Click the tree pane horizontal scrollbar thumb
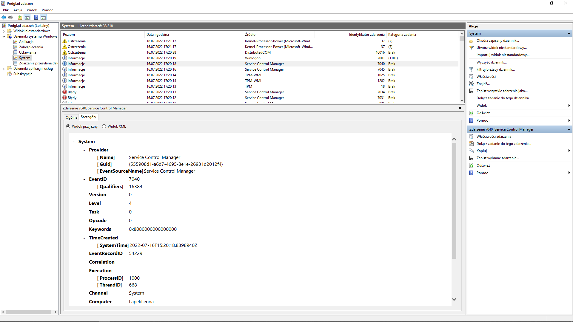This screenshot has height=322, width=573. click(x=28, y=312)
